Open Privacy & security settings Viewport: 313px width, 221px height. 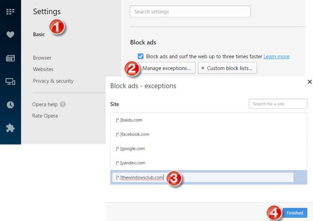(x=53, y=81)
